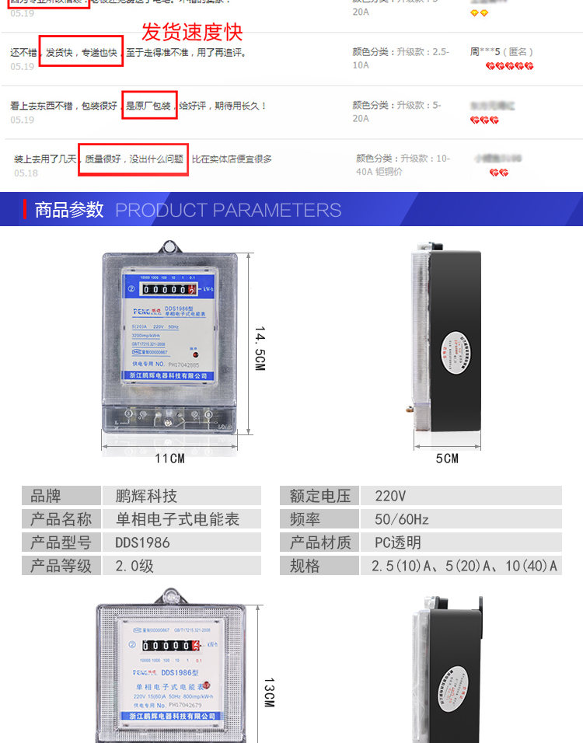Screen dimensions: 583x743
Task: Click the '5CM' depth dimension label
Action: (447, 459)
